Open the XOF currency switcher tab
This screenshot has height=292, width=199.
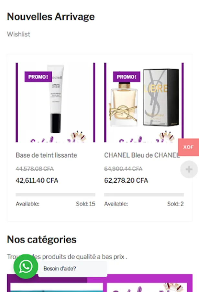point(188,147)
